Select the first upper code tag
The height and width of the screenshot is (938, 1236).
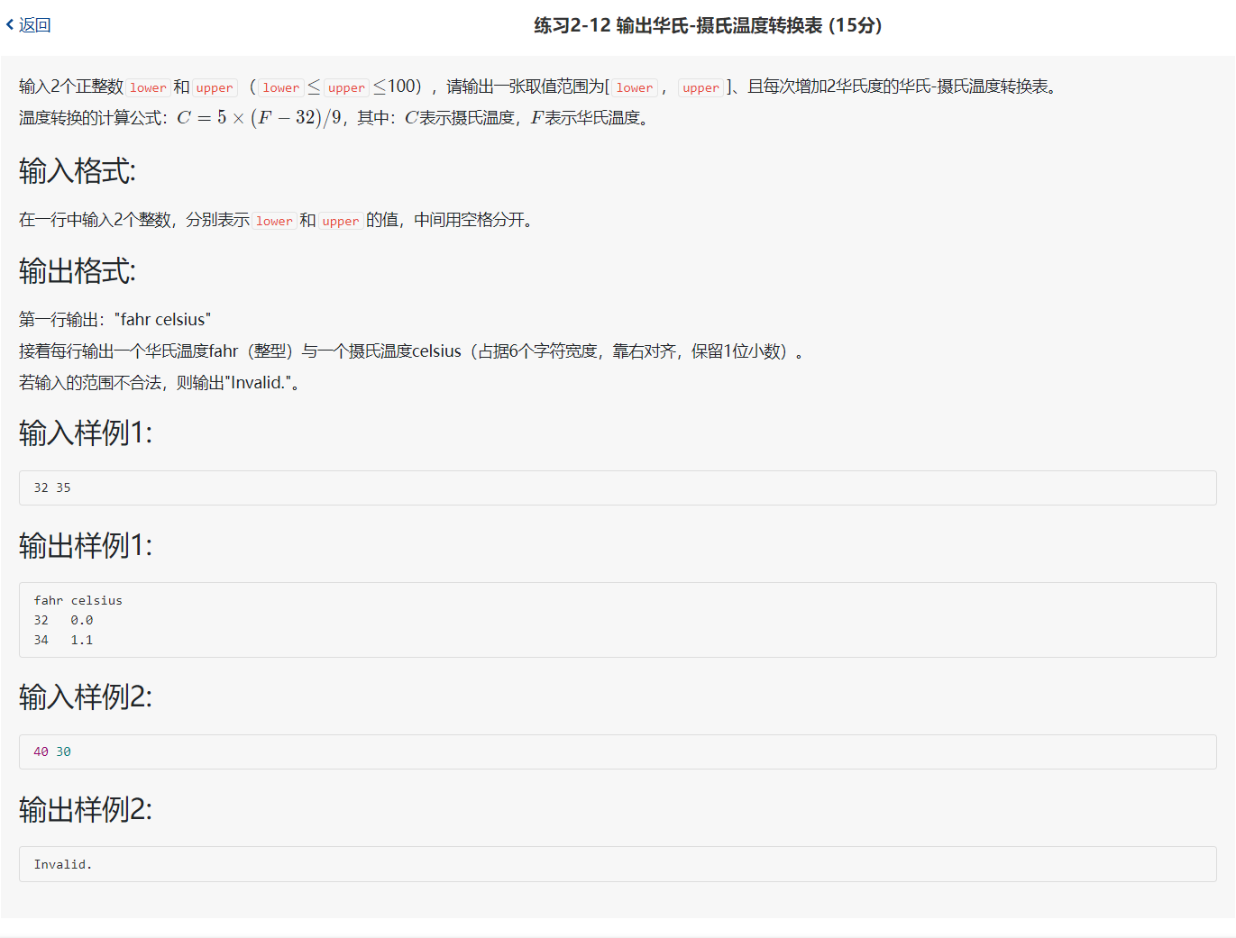(214, 87)
